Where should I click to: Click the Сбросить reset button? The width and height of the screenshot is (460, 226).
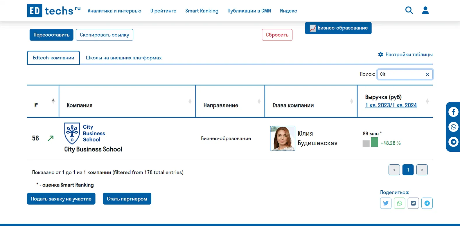(277, 35)
